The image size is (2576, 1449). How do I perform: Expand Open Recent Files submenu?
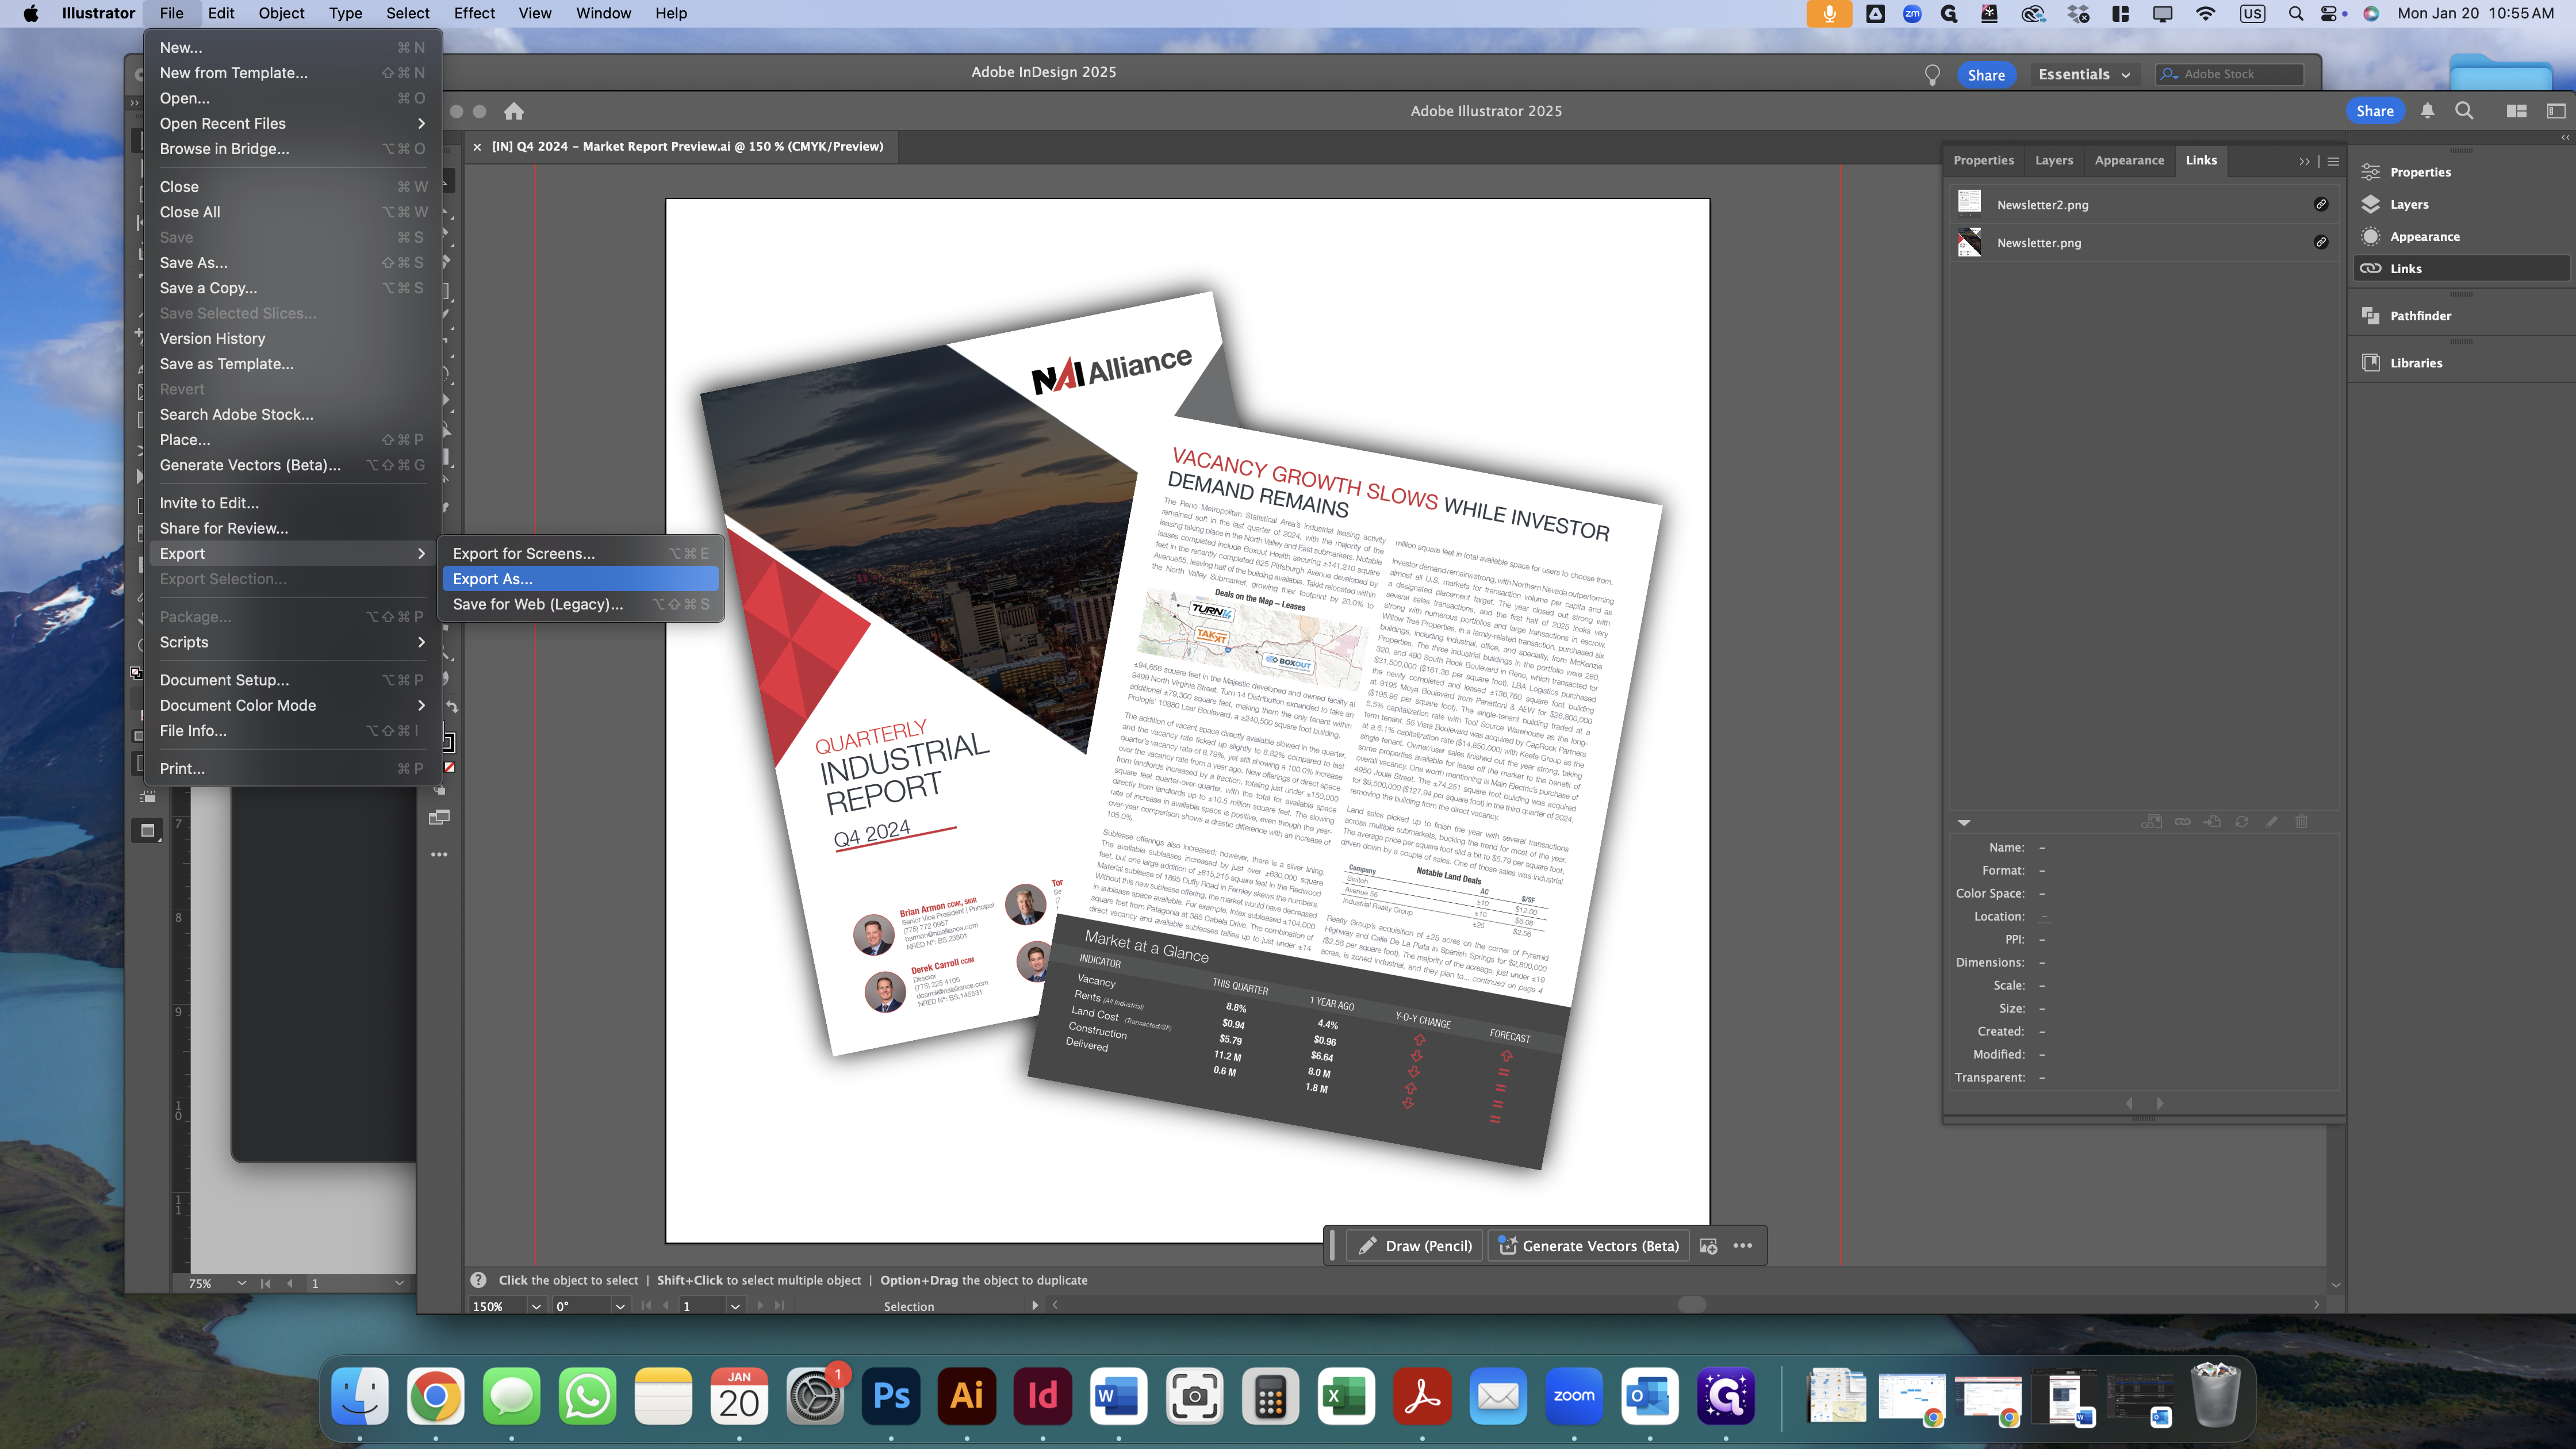pyautogui.click(x=421, y=123)
